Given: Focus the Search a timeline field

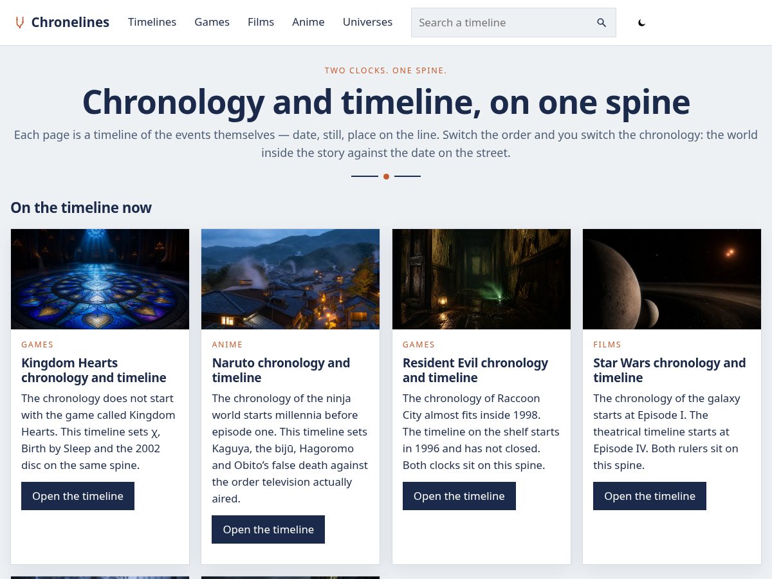Looking at the screenshot, I should click(513, 23).
